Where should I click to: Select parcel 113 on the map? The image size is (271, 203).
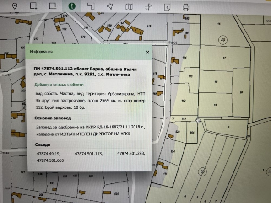click(190, 76)
